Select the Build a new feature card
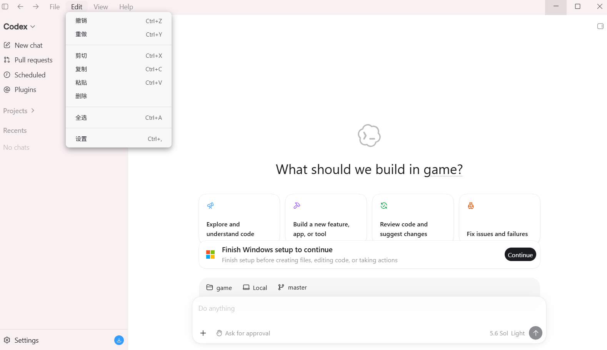The height and width of the screenshot is (350, 607). 326,217
